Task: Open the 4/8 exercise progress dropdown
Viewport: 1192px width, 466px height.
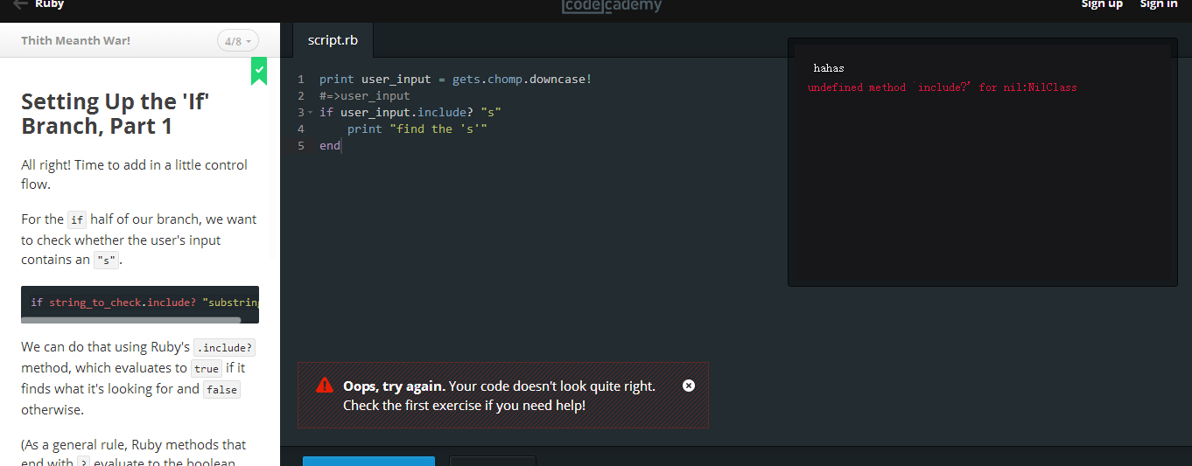Action: pos(238,41)
